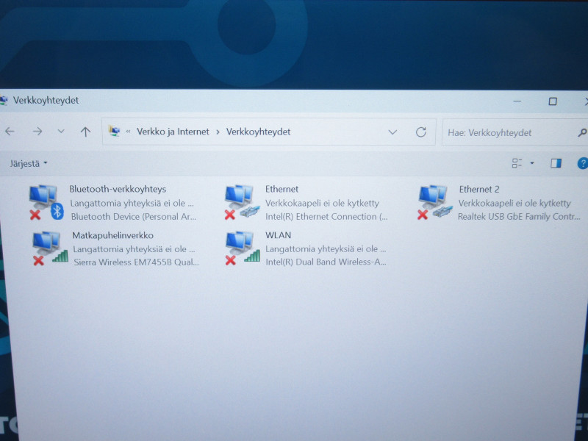Toggle the preview pane button
Screen dimensions: 588x441
(556, 162)
